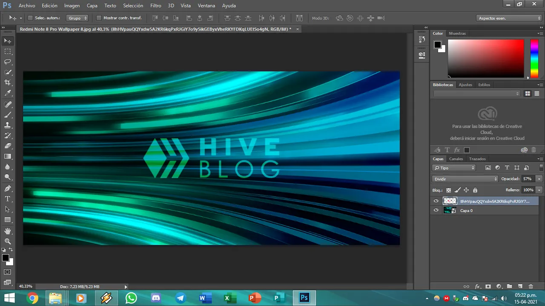
Task: Click the Opacidad 57% value field
Action: pos(528,179)
